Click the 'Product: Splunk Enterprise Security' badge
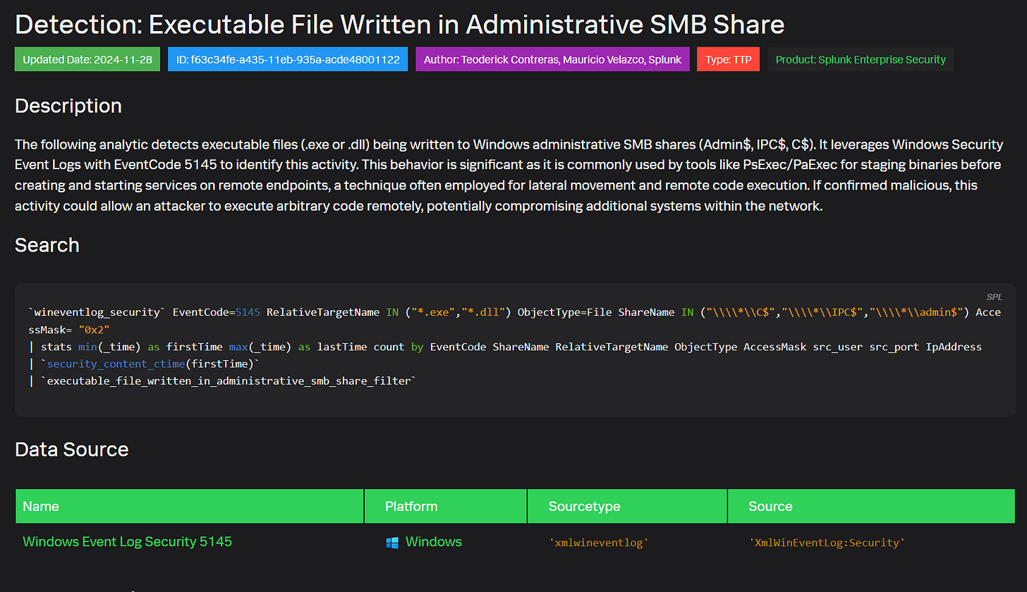 coord(860,59)
